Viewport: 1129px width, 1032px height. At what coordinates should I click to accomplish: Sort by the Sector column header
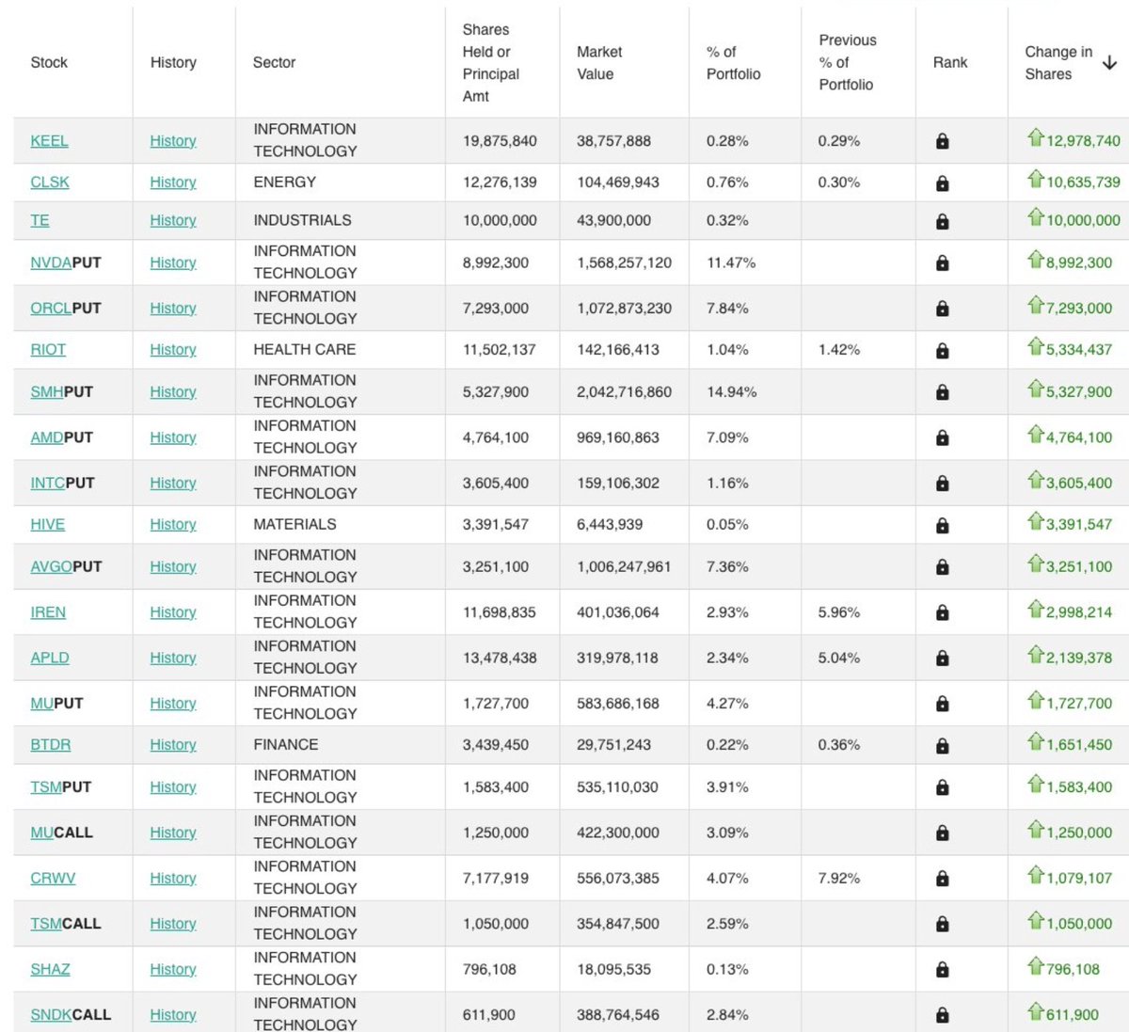(274, 62)
